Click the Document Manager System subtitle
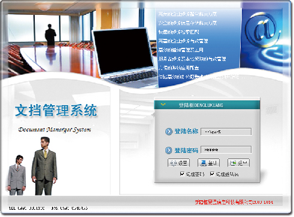 coord(54,130)
